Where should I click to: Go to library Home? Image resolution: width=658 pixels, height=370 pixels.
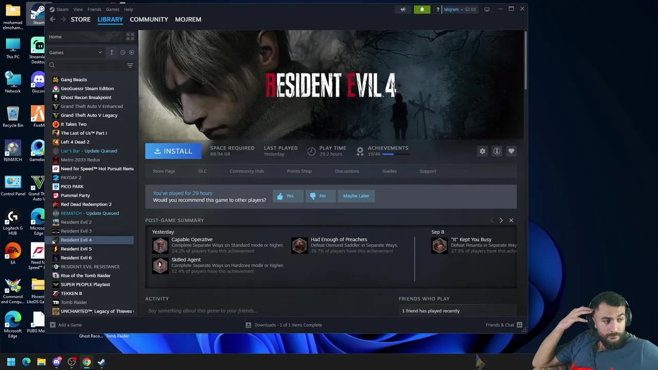[x=55, y=37]
